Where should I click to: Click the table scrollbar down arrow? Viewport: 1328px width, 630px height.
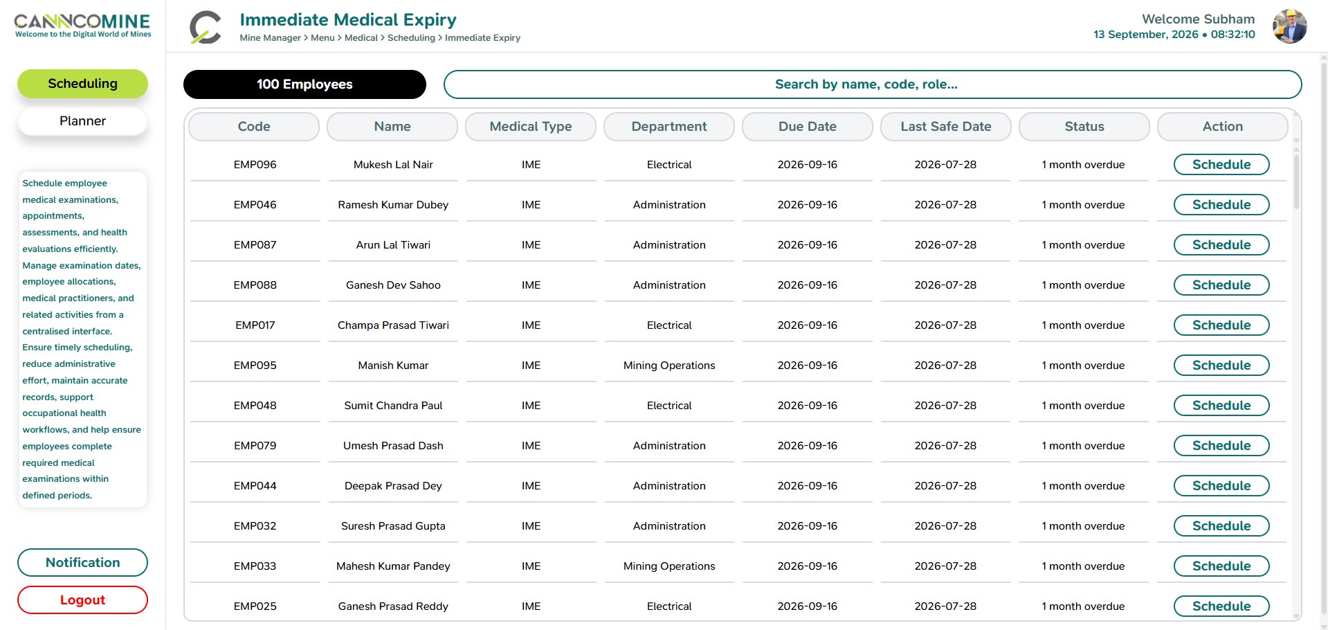click(1296, 615)
